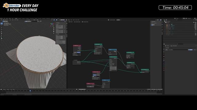Click the Blender logo menu icon
The width and height of the screenshot is (197, 110).
click(1, 18)
